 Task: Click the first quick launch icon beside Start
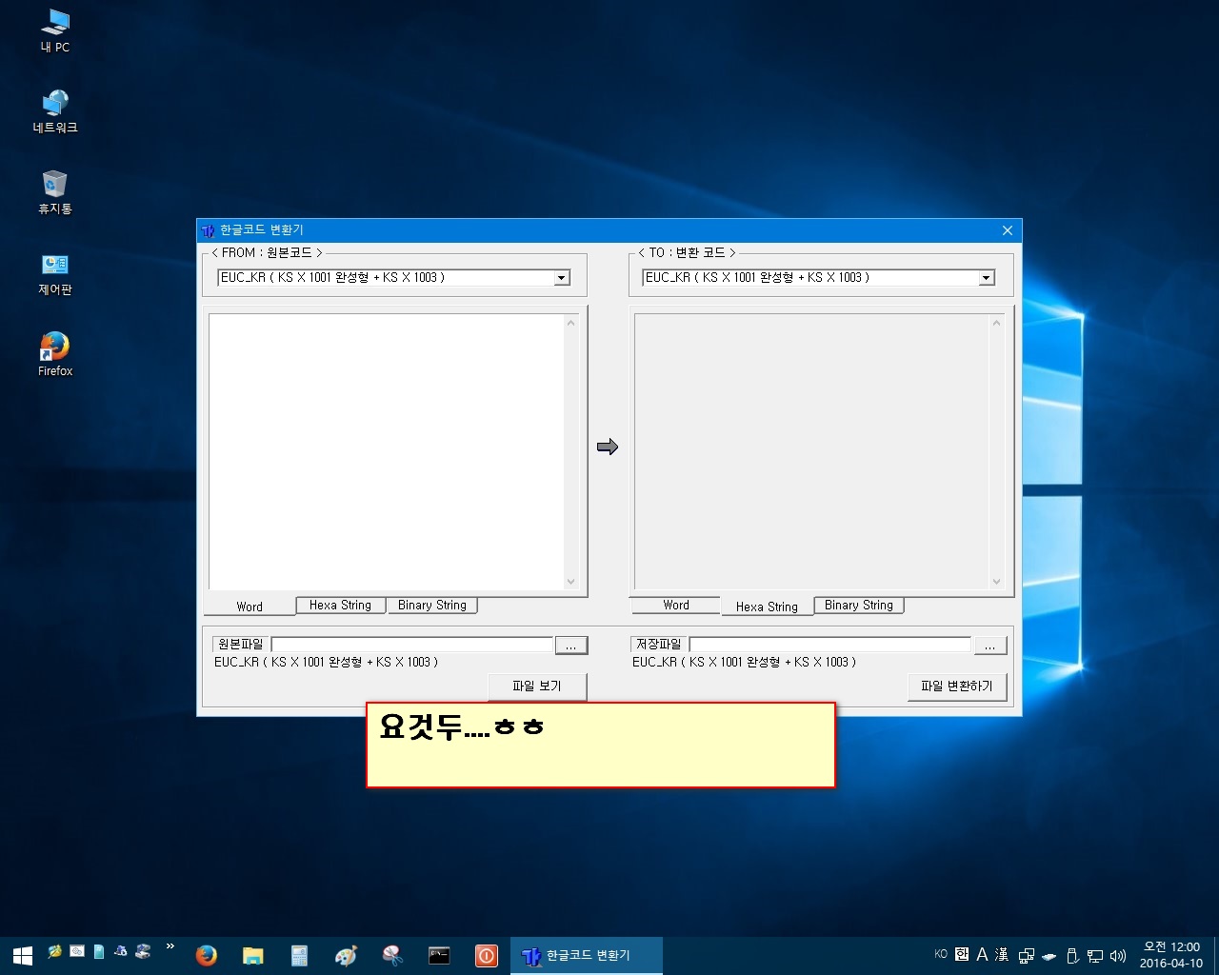(x=55, y=951)
